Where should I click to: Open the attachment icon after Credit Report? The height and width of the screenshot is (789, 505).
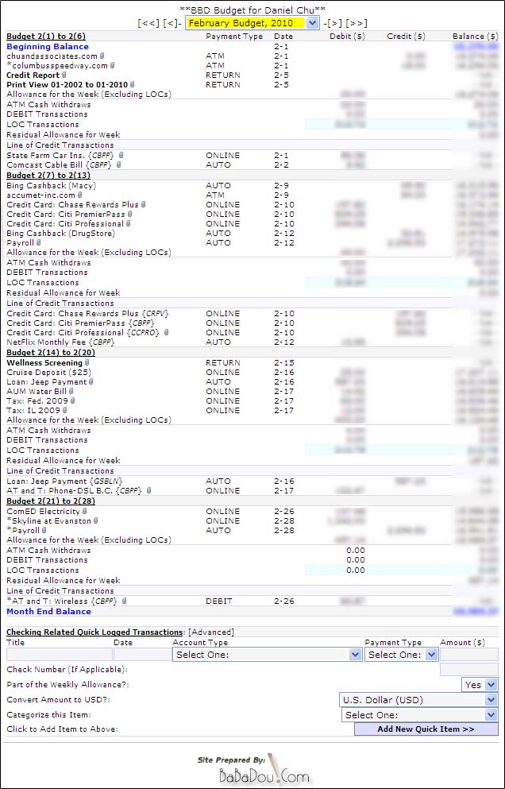click(64, 75)
